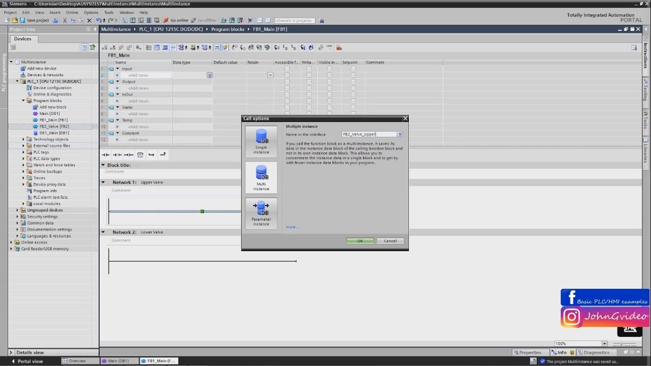The image size is (651, 366).
Task: Select Single instance call option
Action: 261,142
